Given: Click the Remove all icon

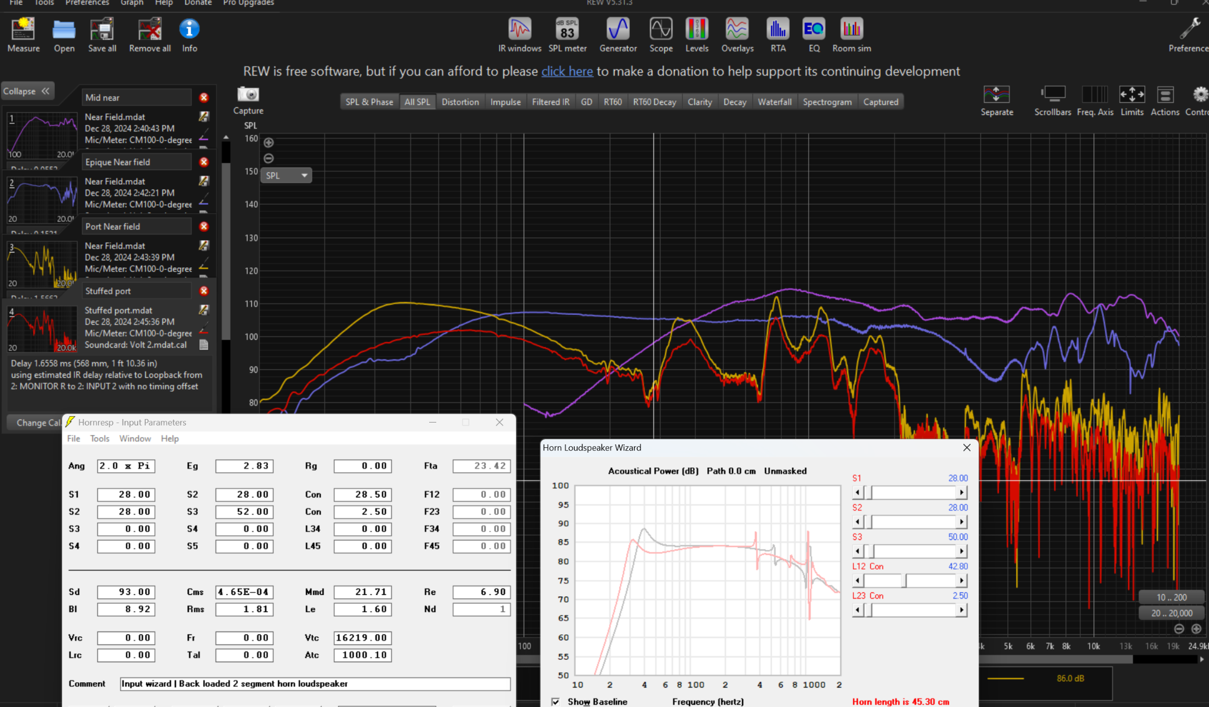Looking at the screenshot, I should coord(150,29).
